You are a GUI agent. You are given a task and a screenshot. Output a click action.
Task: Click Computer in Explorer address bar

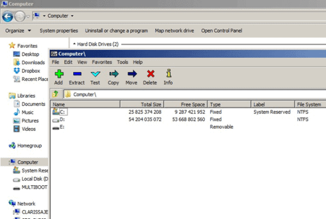pos(58,16)
